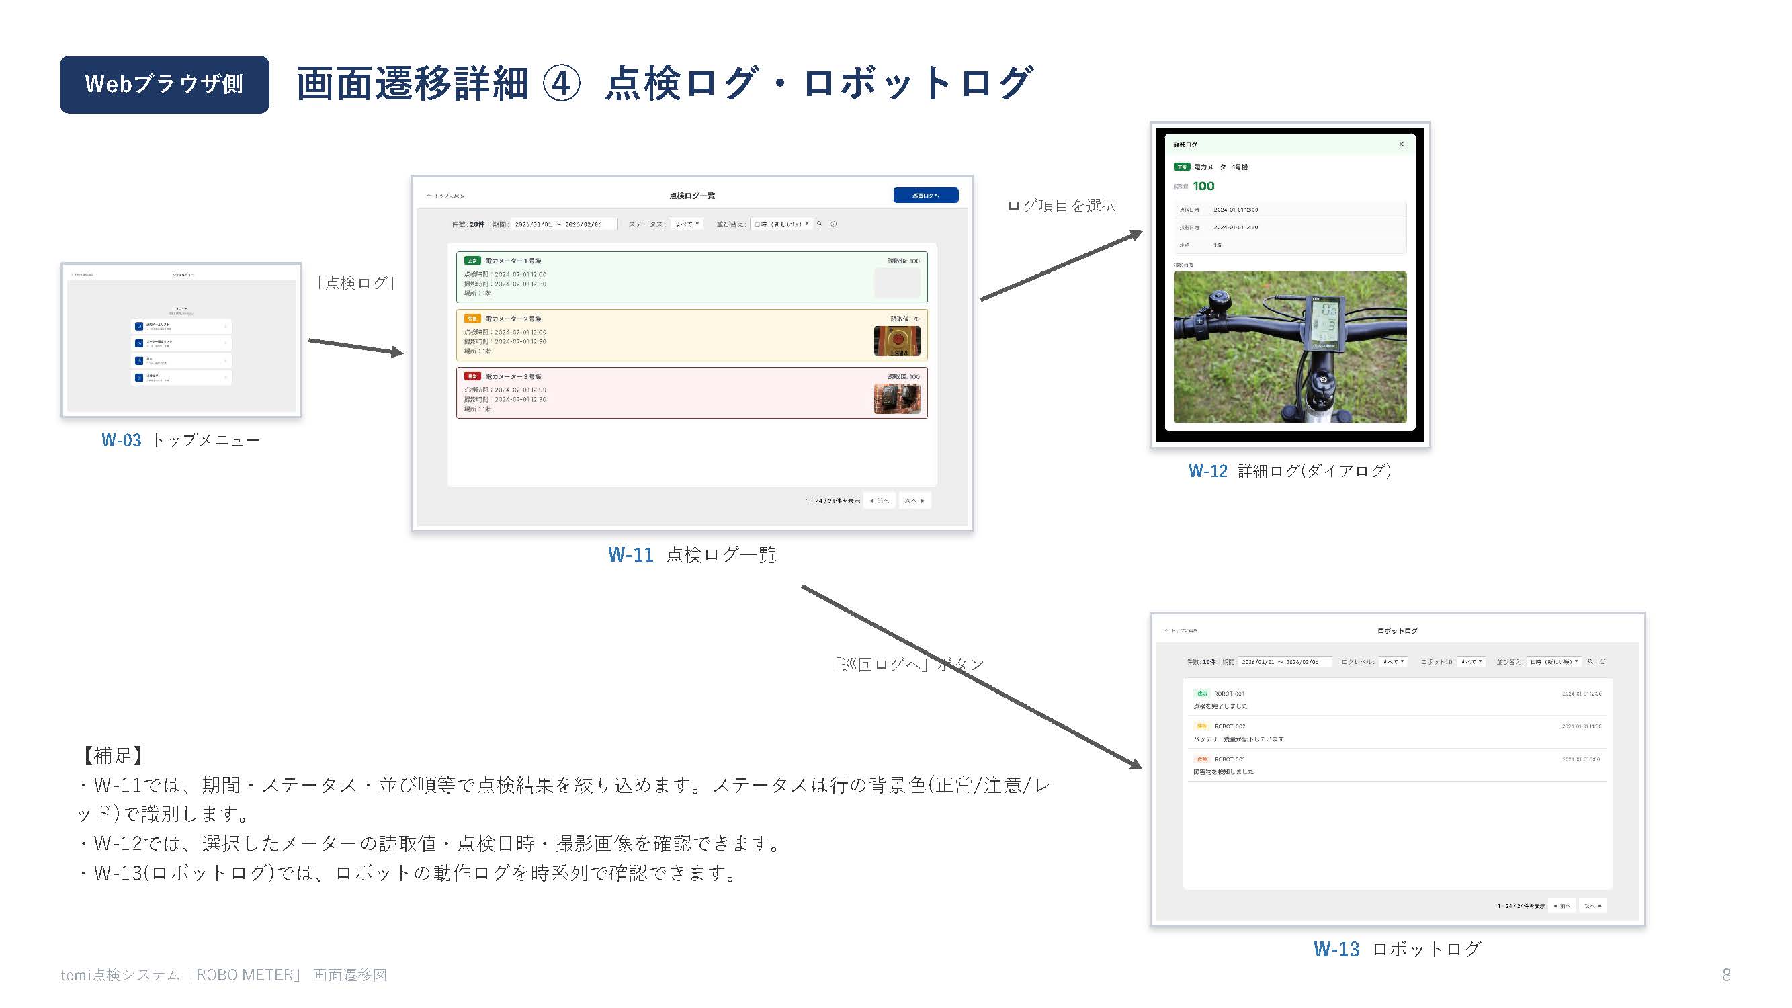This screenshot has width=1792, height=1008.
Task: Click the green level badge on the ROBOT-001 completion row
Action: pyautogui.click(x=1201, y=694)
